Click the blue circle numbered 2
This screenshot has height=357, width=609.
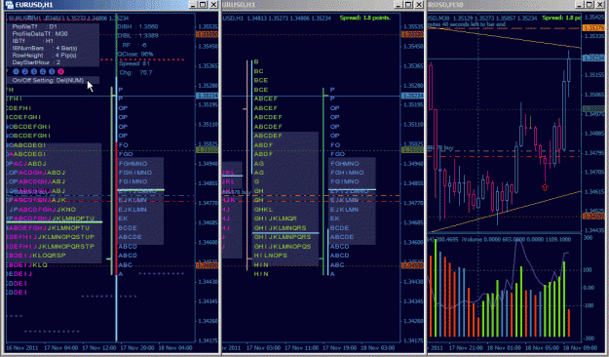(x=25, y=71)
